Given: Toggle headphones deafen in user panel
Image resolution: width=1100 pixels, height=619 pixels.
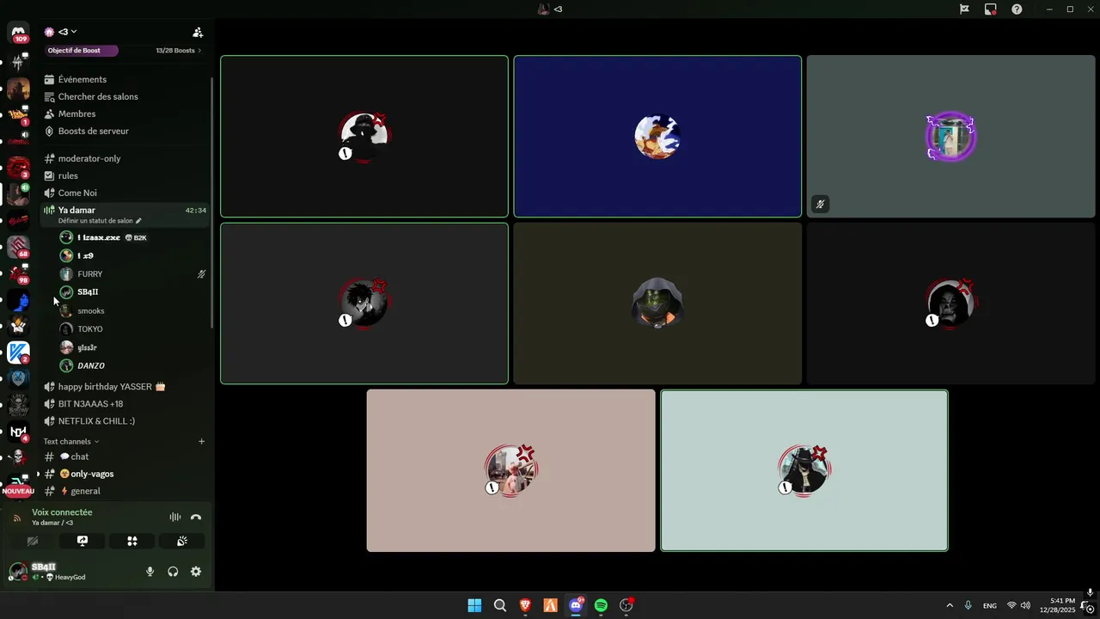Looking at the screenshot, I should click(x=173, y=572).
